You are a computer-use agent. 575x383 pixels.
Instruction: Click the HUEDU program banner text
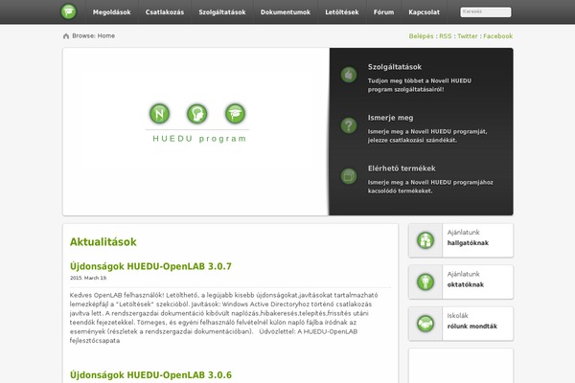(199, 139)
